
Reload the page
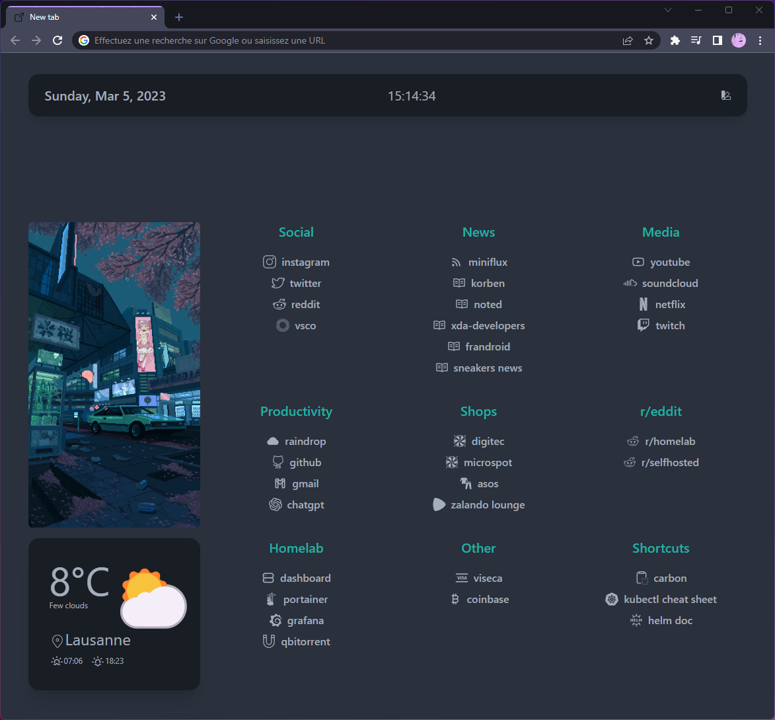click(58, 40)
